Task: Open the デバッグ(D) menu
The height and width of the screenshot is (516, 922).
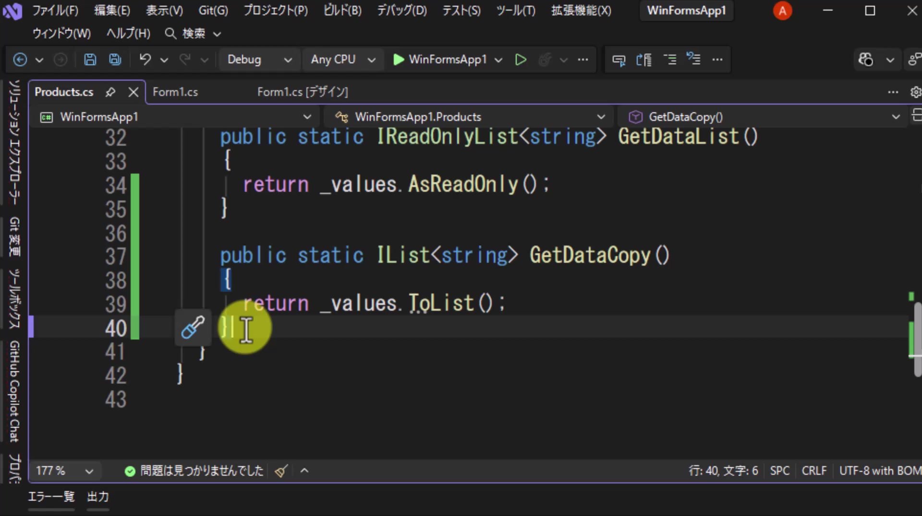Action: click(401, 11)
